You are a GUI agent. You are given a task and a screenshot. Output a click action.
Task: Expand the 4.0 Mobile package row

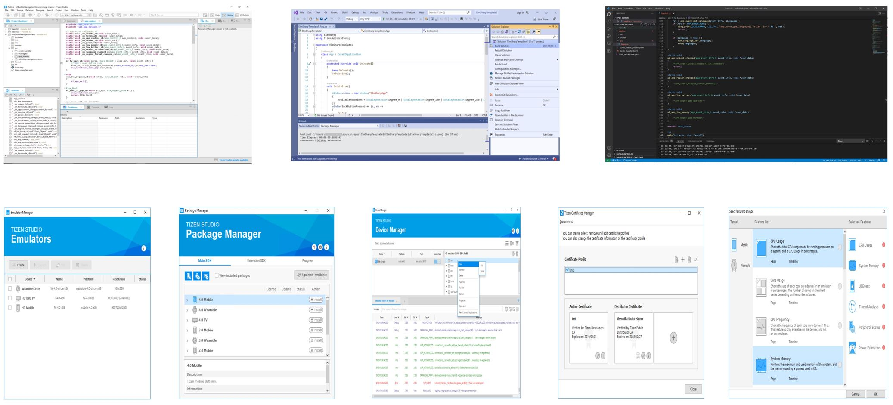click(187, 300)
